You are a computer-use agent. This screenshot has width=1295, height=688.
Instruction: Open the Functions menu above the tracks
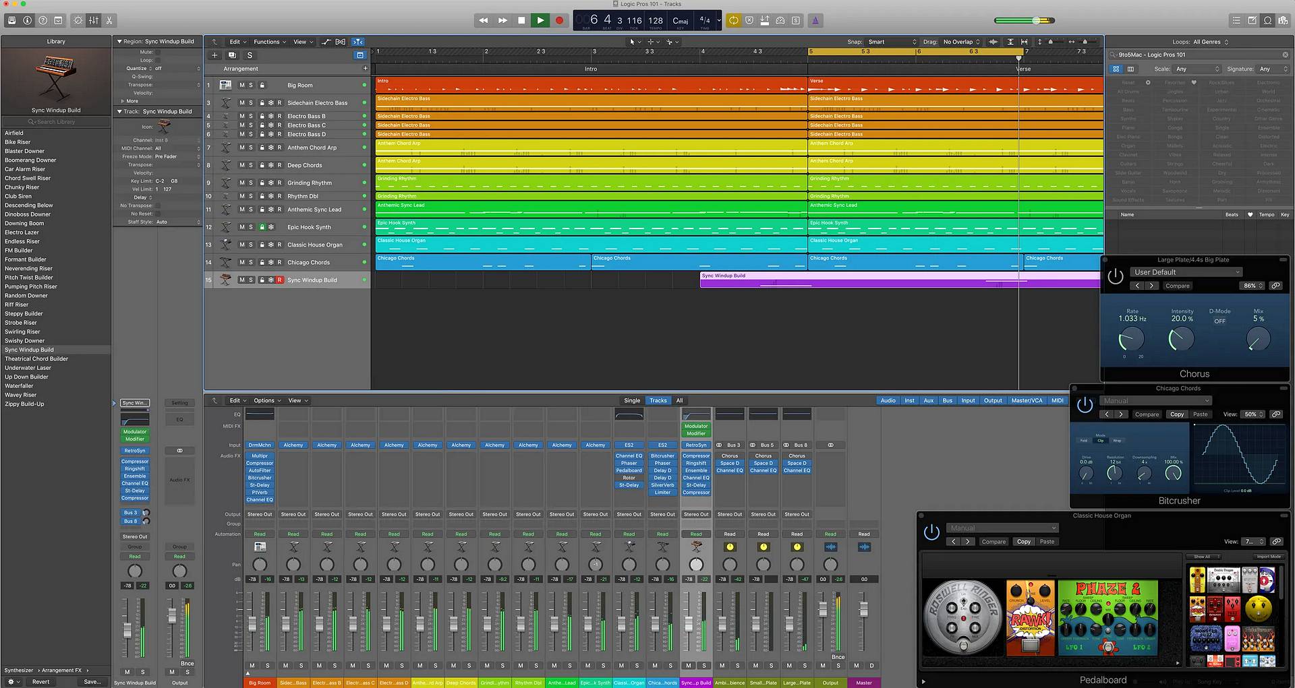pos(268,41)
